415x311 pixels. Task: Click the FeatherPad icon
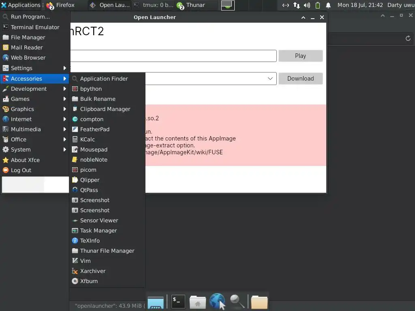75,129
